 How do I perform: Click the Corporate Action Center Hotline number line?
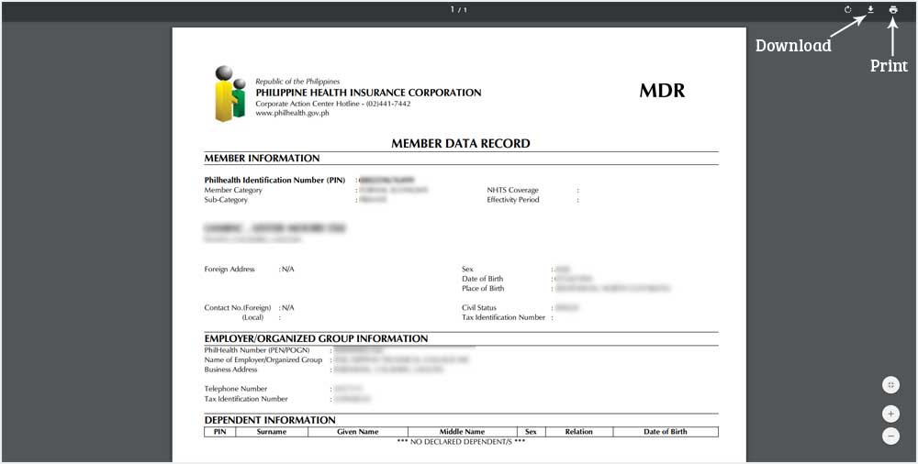point(332,104)
